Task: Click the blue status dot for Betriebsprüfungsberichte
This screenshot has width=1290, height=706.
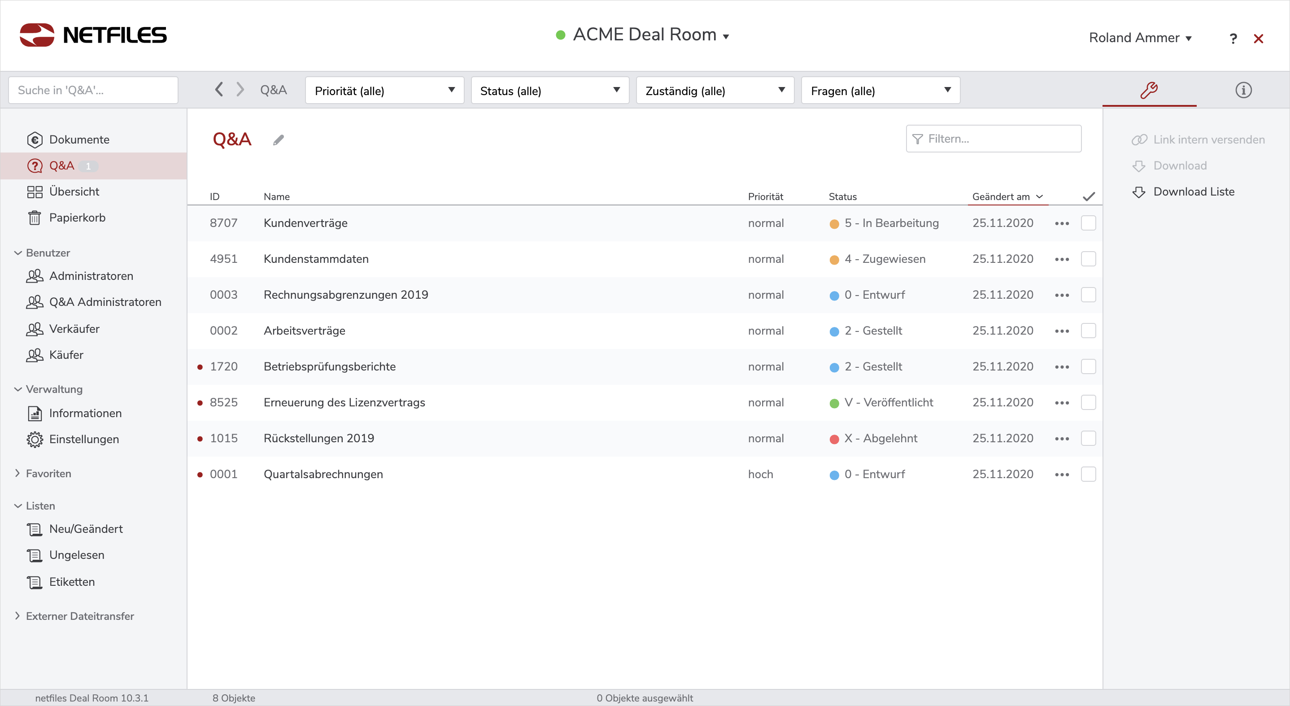Action: (x=834, y=367)
